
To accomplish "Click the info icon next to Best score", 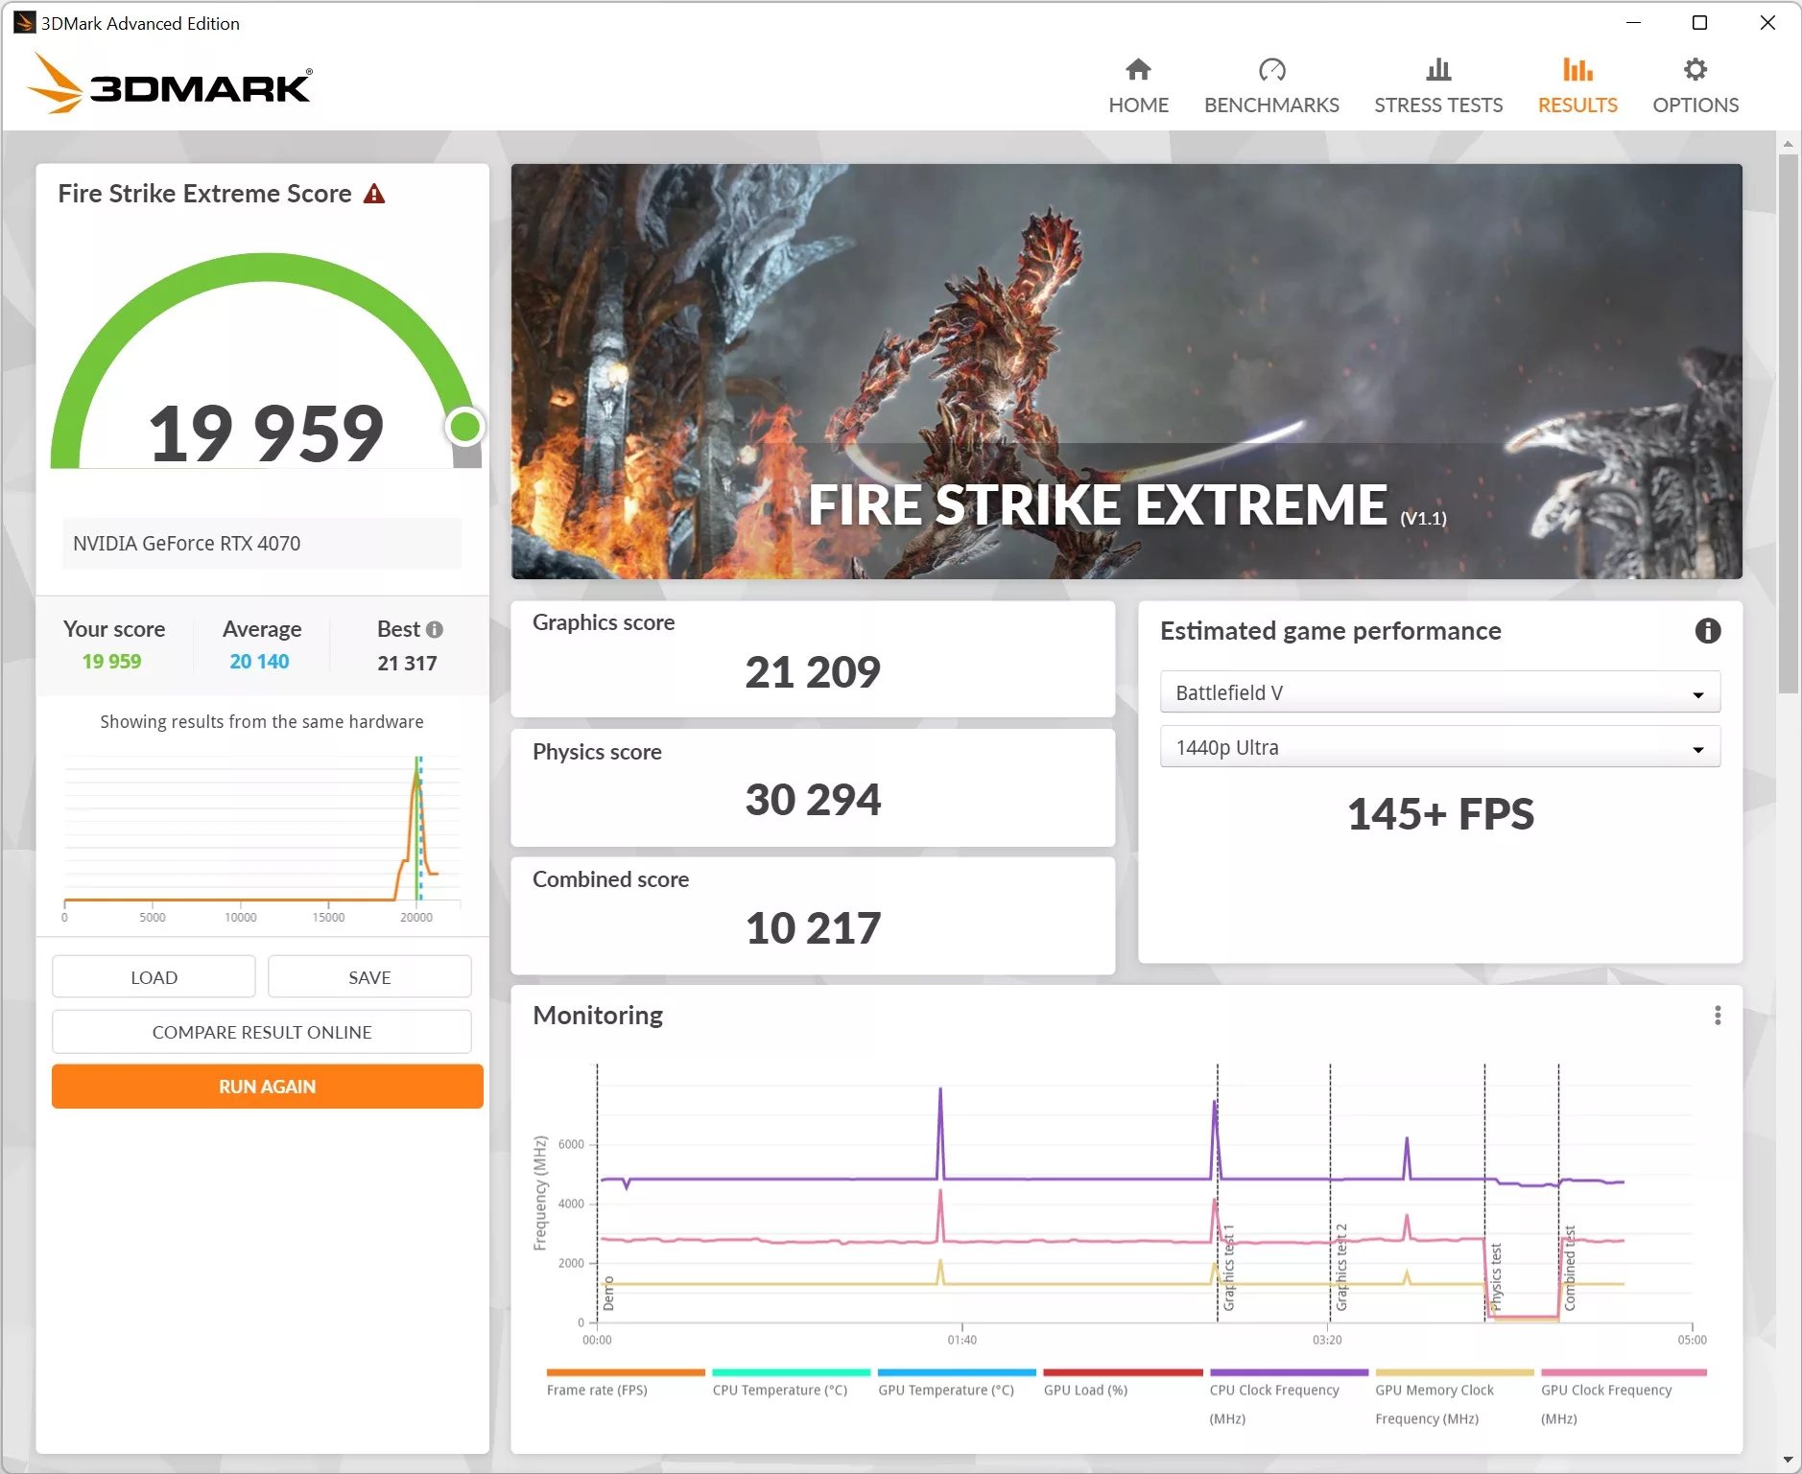I will (435, 629).
